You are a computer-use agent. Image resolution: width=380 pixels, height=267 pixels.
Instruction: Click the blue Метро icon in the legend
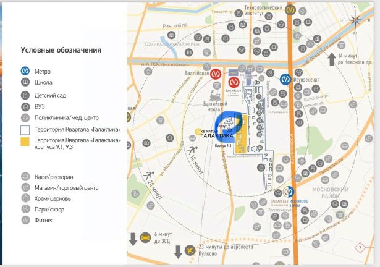[25, 71]
